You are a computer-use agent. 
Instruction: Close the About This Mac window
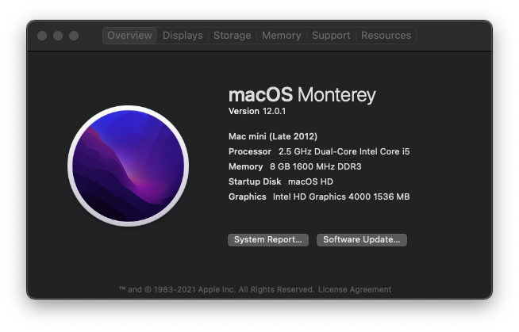click(x=42, y=36)
